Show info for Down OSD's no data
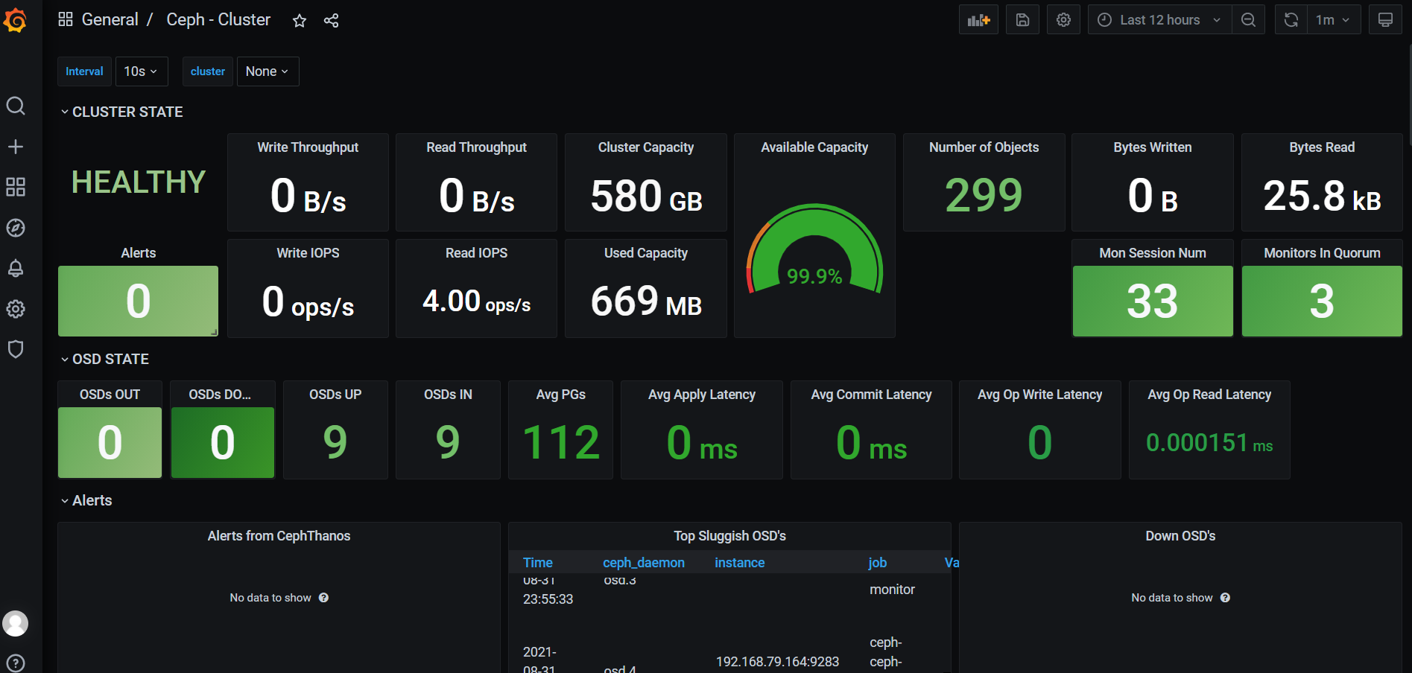The width and height of the screenshot is (1412, 673). (1225, 598)
